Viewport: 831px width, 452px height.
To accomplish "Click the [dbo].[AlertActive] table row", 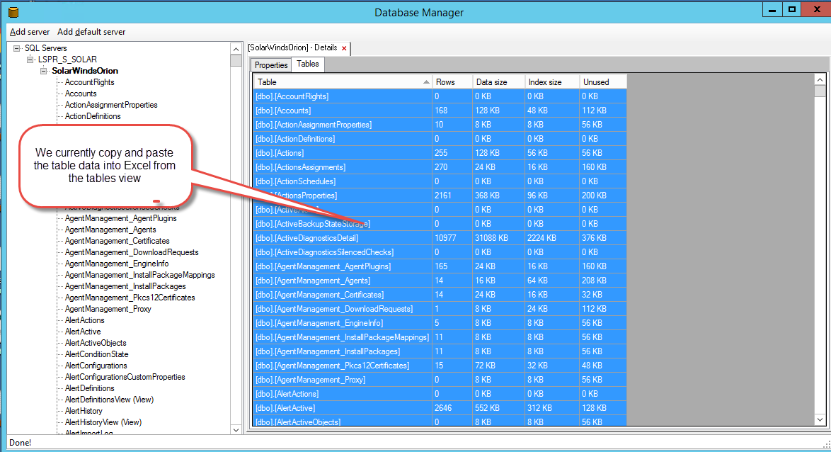I will (x=440, y=408).
